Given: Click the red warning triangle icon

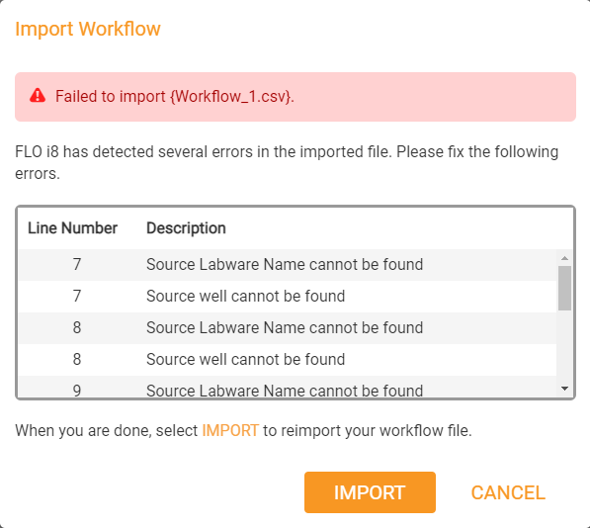Looking at the screenshot, I should pyautogui.click(x=38, y=96).
